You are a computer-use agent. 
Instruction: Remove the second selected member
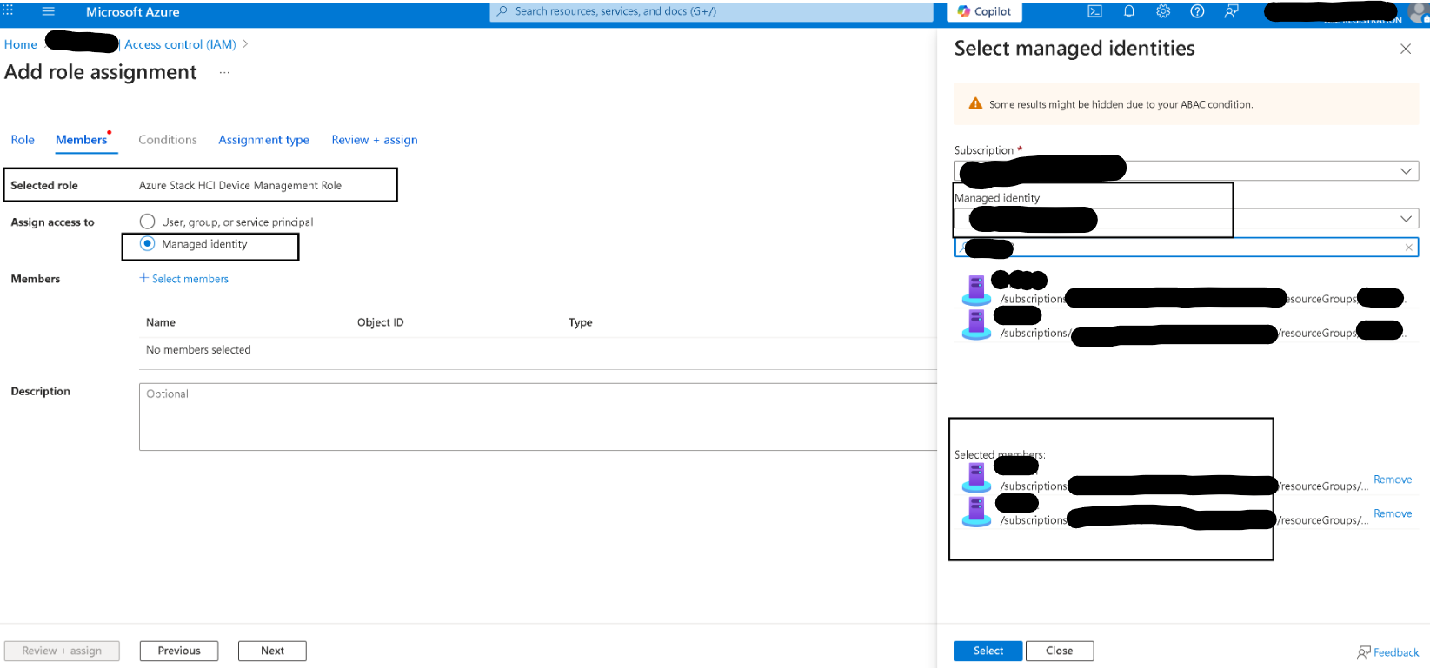tap(1392, 513)
